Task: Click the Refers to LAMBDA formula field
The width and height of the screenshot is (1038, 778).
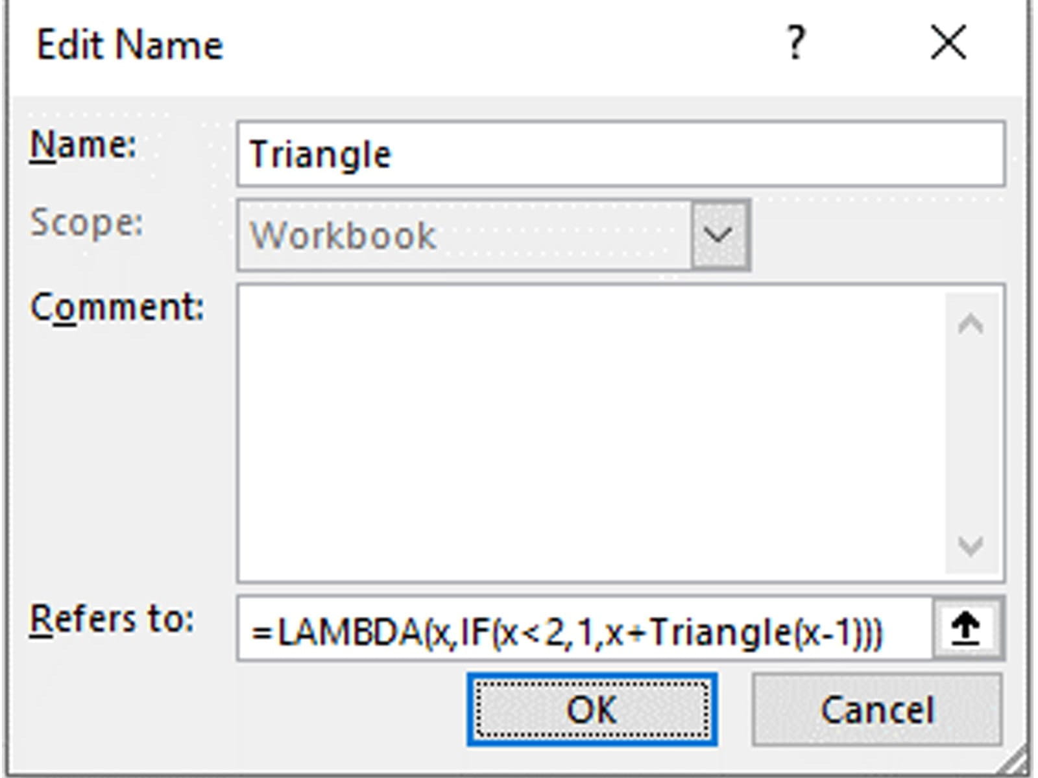Action: 584,630
